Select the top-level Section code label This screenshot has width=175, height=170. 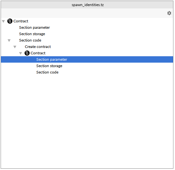30,40
